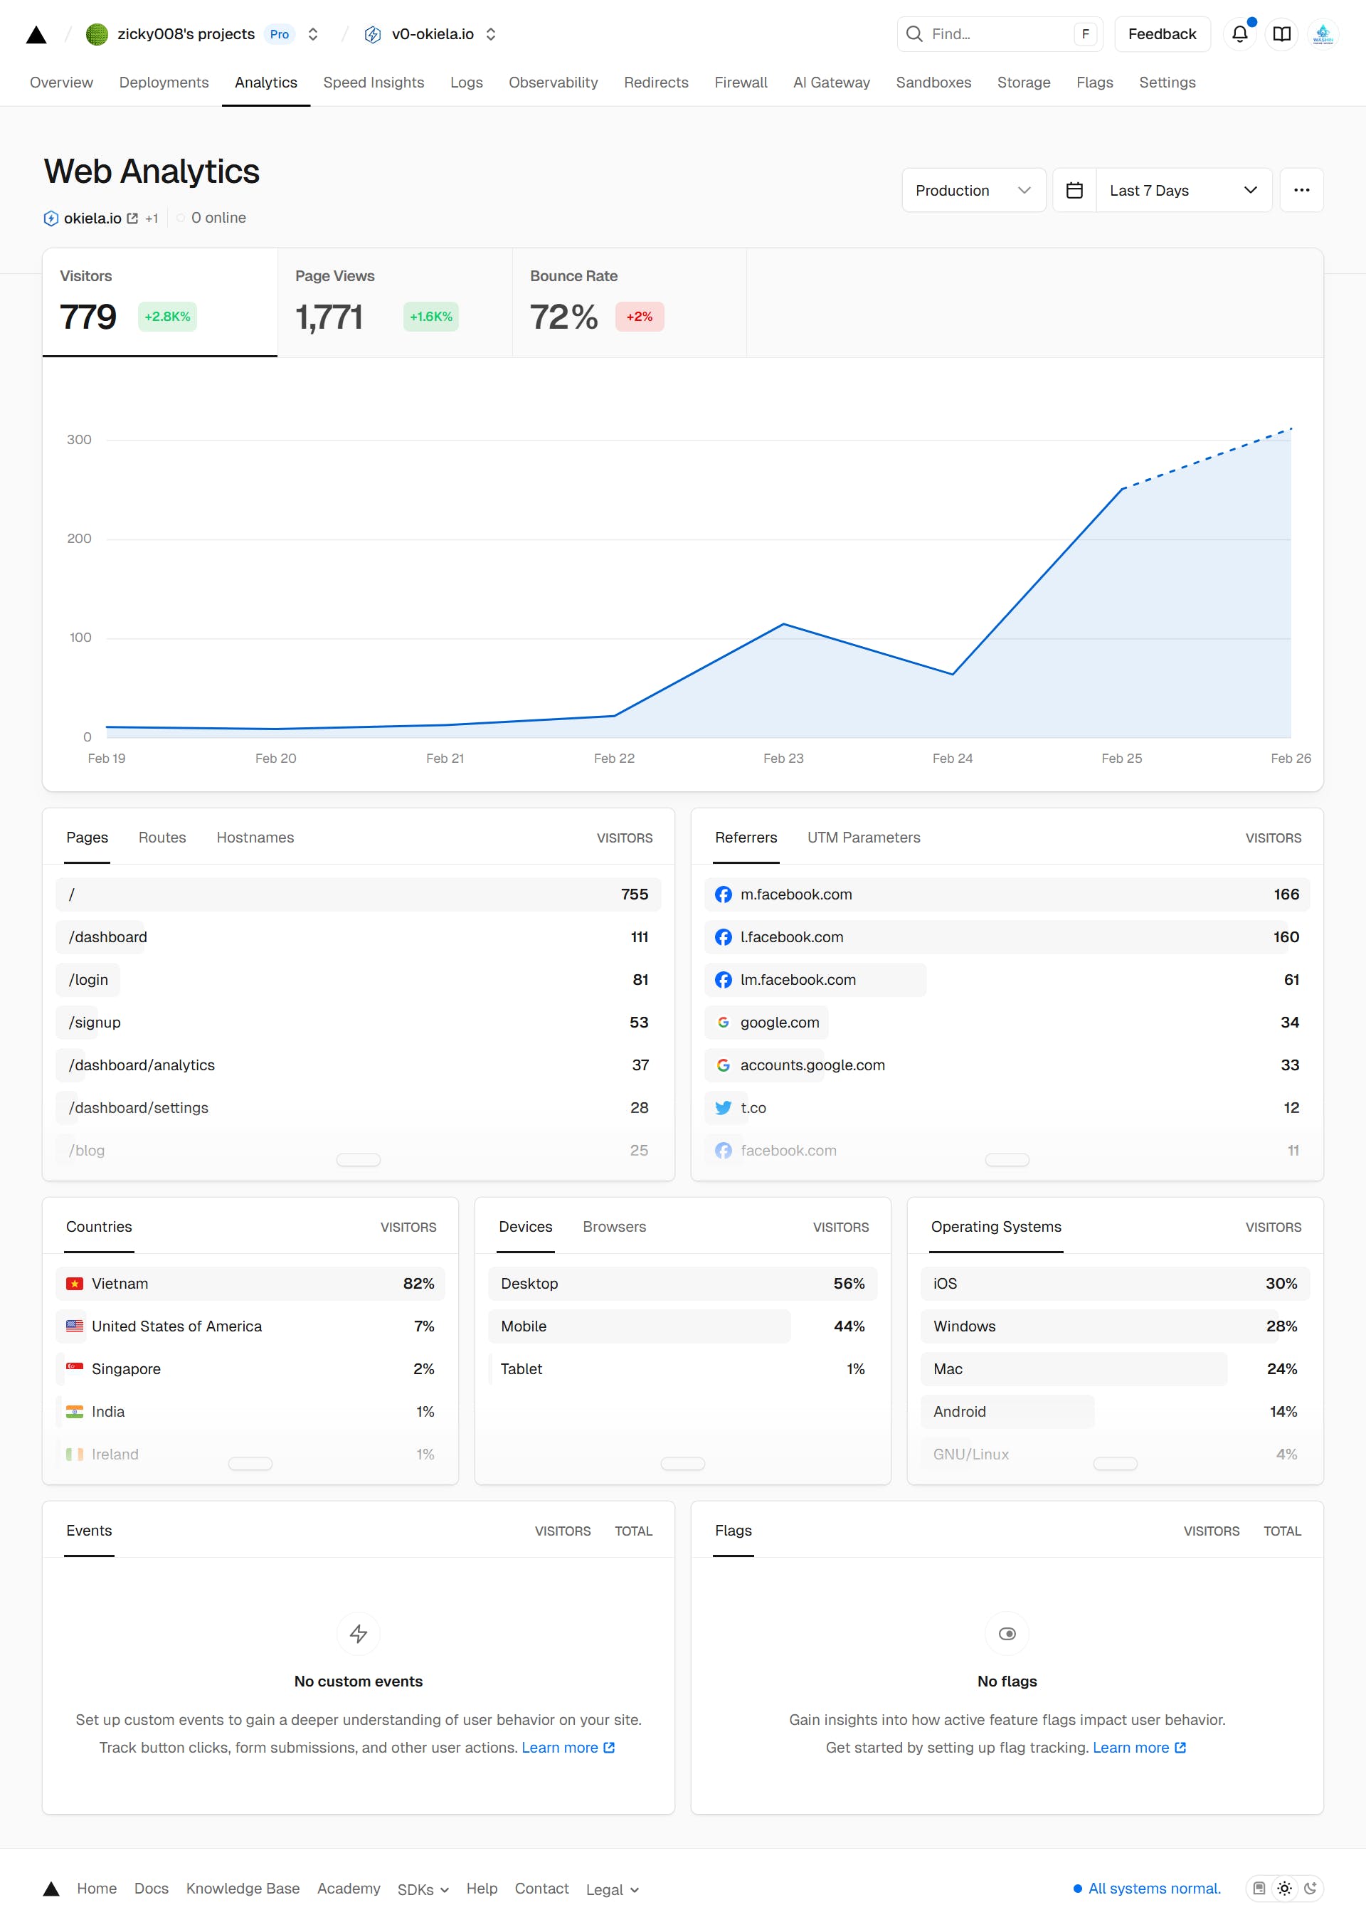This screenshot has height=1932, width=1366.
Task: Click the Vercel triangle logo in header
Action: click(x=36, y=34)
